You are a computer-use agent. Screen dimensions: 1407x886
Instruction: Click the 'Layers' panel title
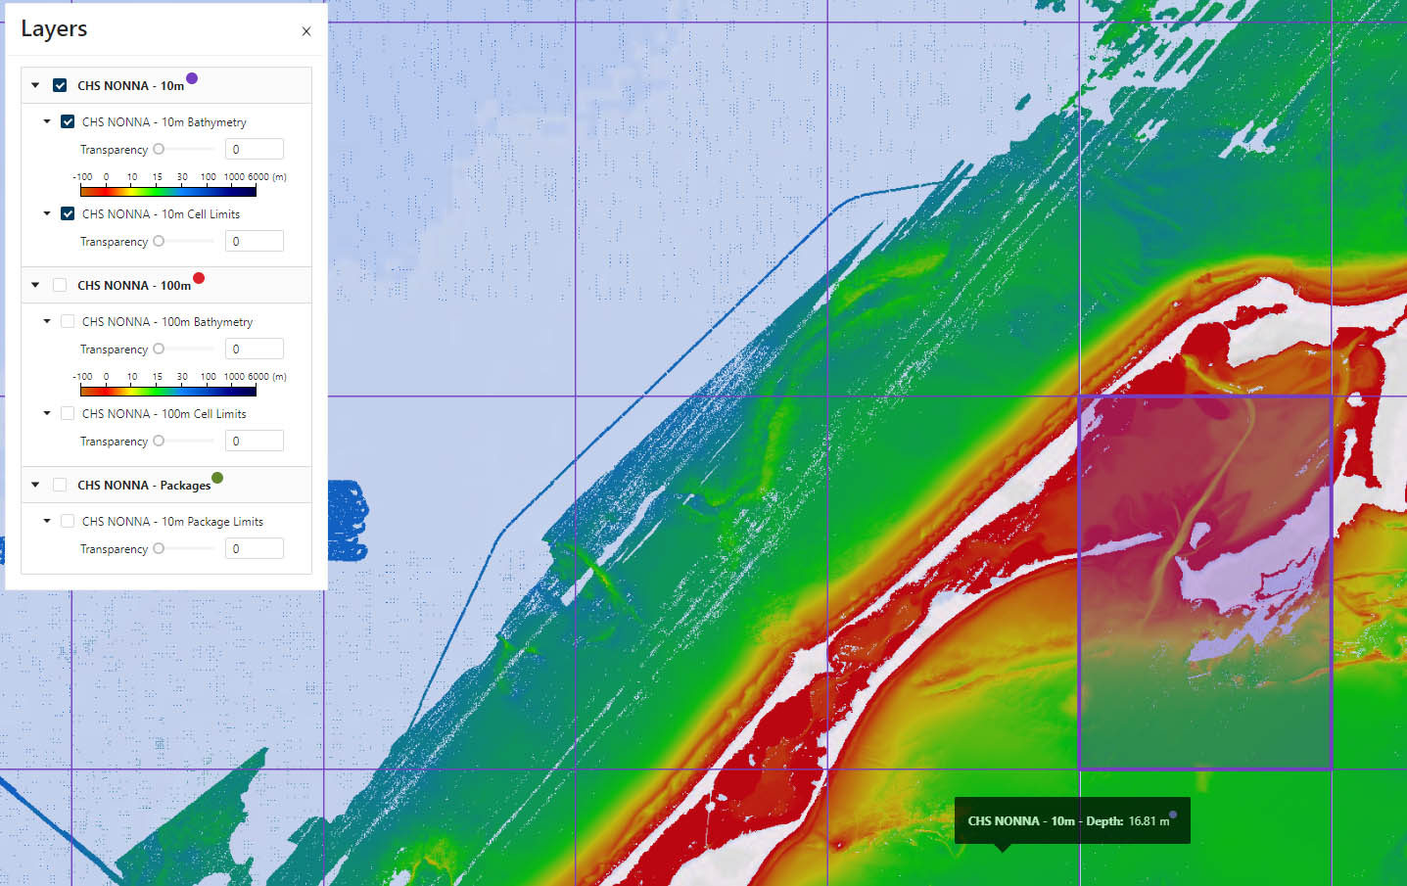click(x=54, y=28)
